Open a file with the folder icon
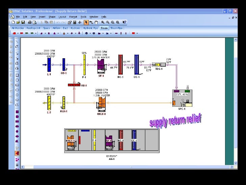This screenshot has height=185, width=246. coord(18,22)
